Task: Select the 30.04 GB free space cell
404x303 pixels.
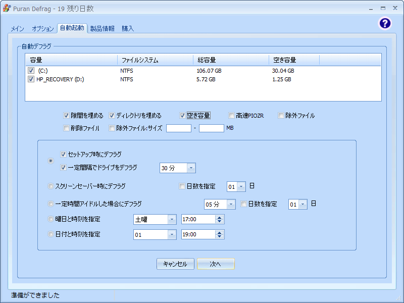Action: point(283,71)
